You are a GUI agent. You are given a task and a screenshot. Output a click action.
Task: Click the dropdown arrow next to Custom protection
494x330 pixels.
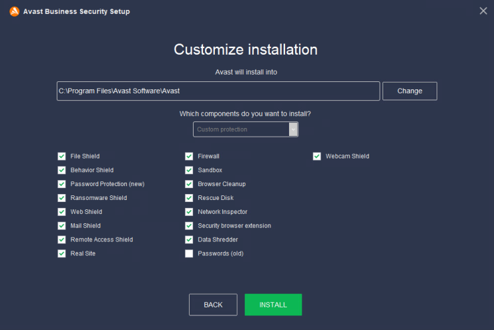(293, 129)
